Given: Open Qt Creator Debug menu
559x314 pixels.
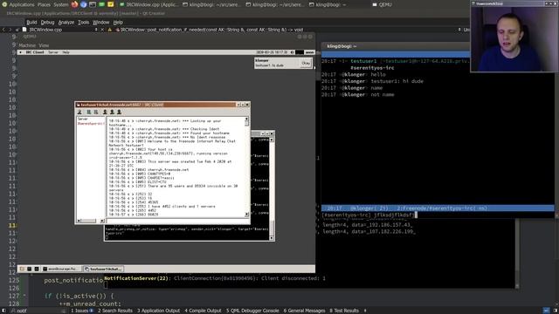Looking at the screenshot, I should [x=47, y=22].
